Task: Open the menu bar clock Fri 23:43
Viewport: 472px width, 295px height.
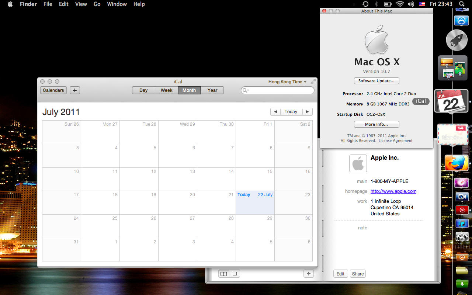Action: (x=441, y=4)
